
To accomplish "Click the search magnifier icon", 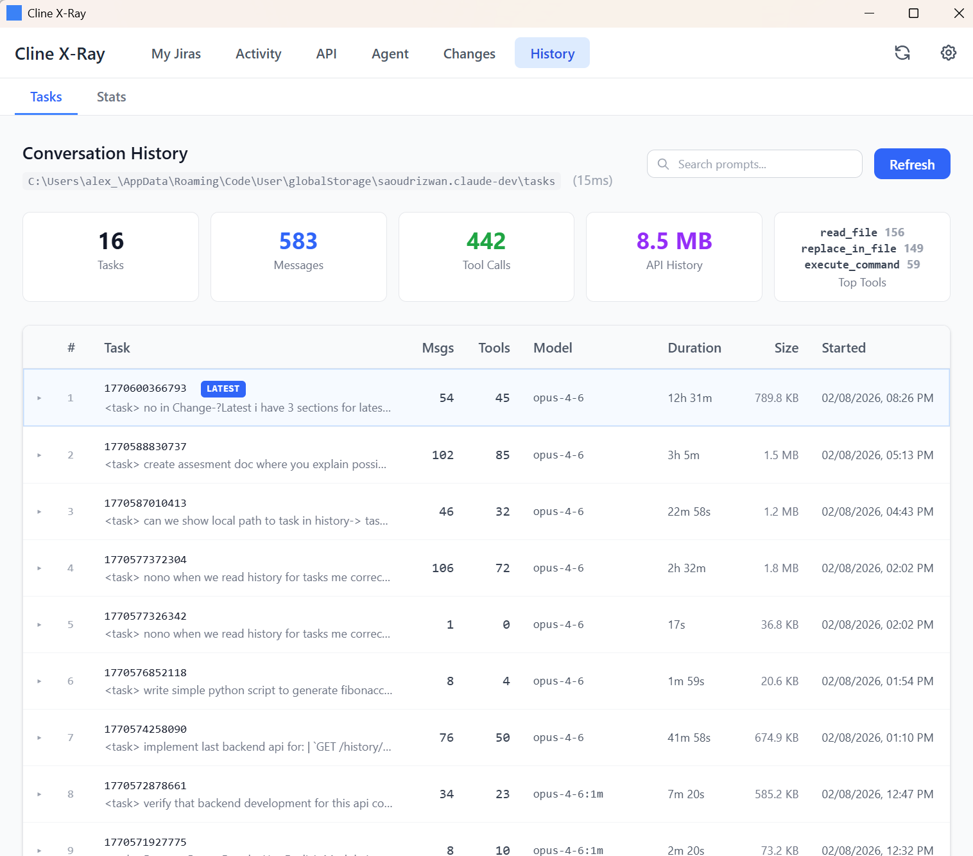I will pos(663,164).
